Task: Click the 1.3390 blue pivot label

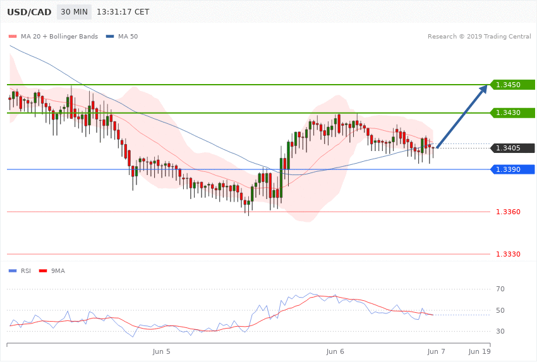Action: (x=512, y=169)
